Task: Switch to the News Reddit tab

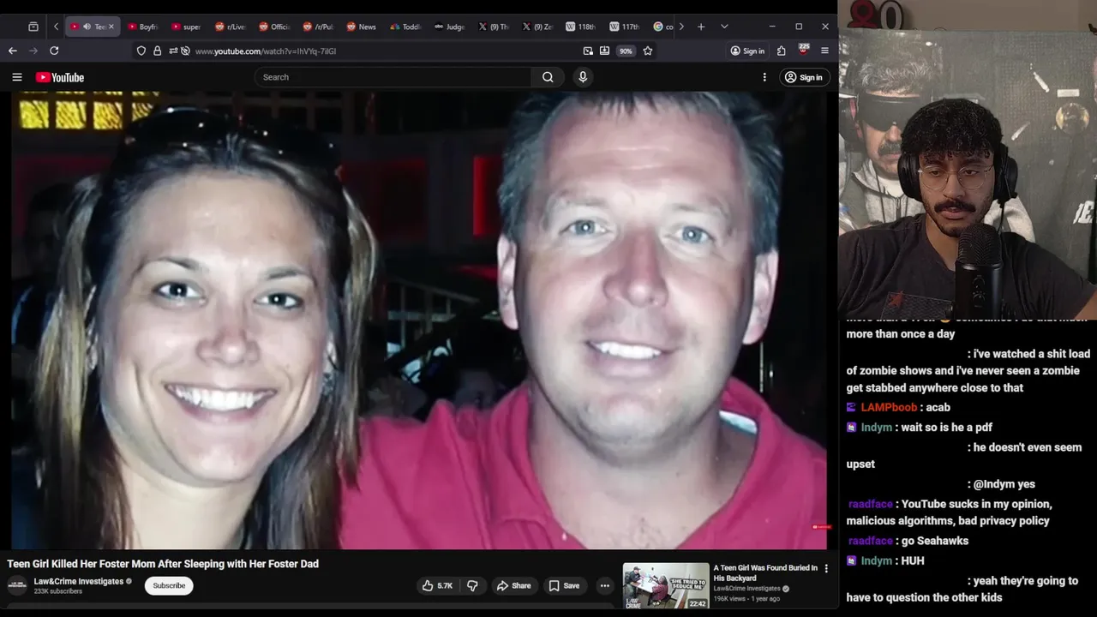Action: (x=361, y=27)
